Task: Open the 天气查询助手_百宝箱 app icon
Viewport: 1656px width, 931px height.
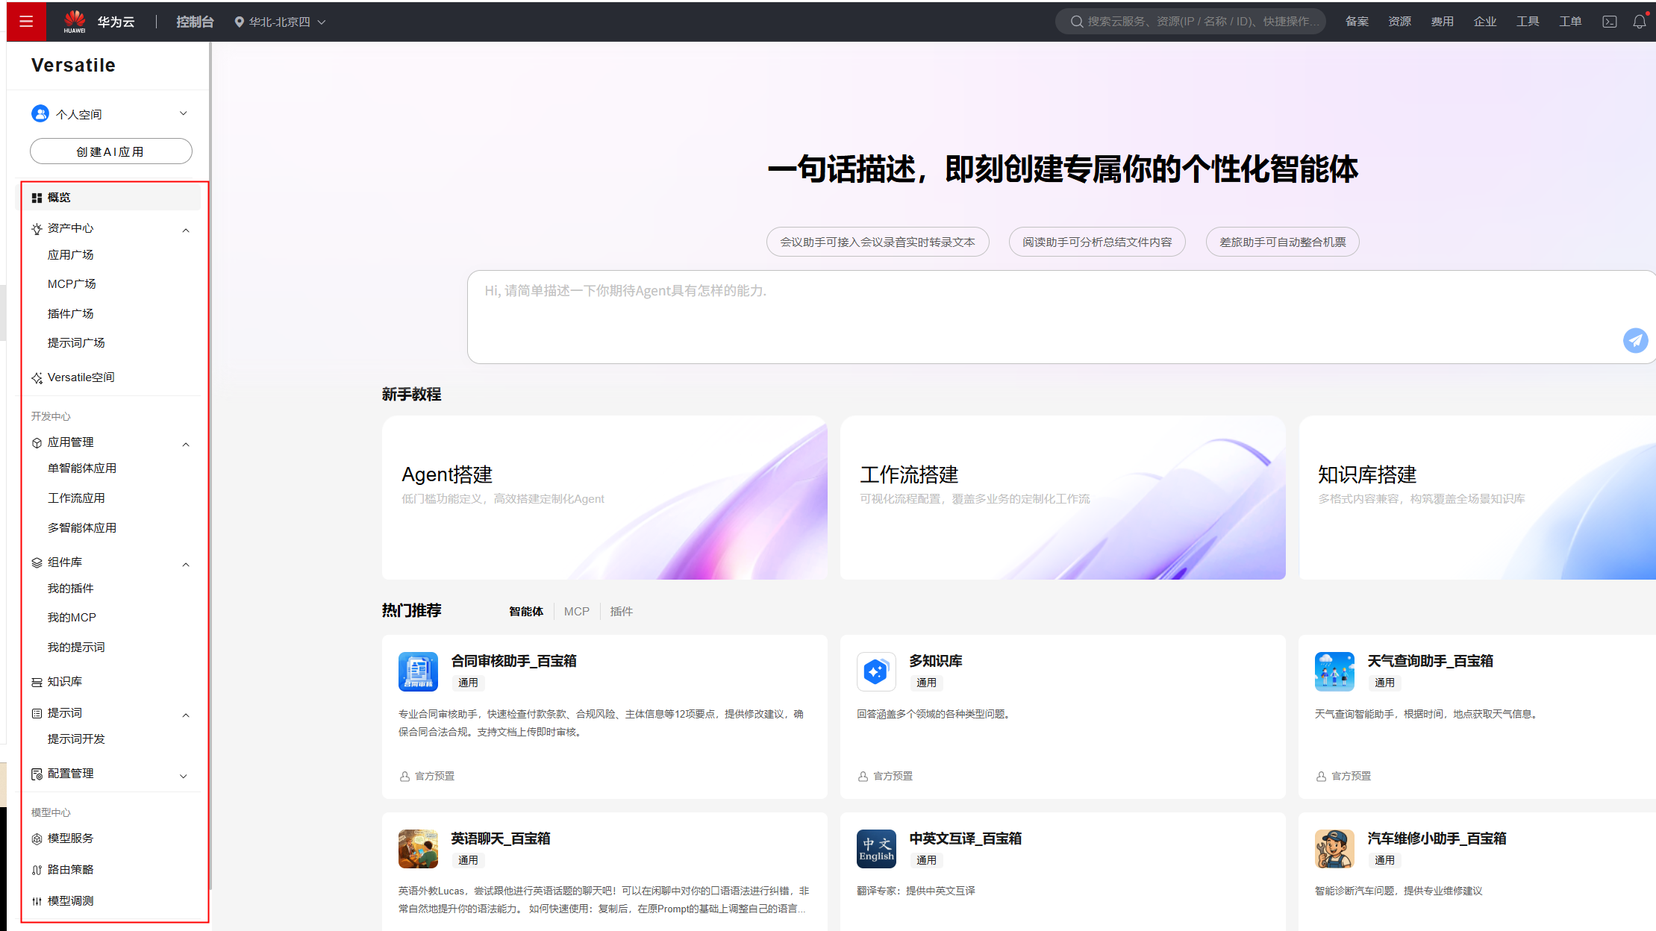Action: tap(1334, 671)
